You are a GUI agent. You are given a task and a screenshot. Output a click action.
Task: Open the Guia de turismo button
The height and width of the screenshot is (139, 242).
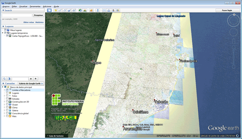pos(56,136)
